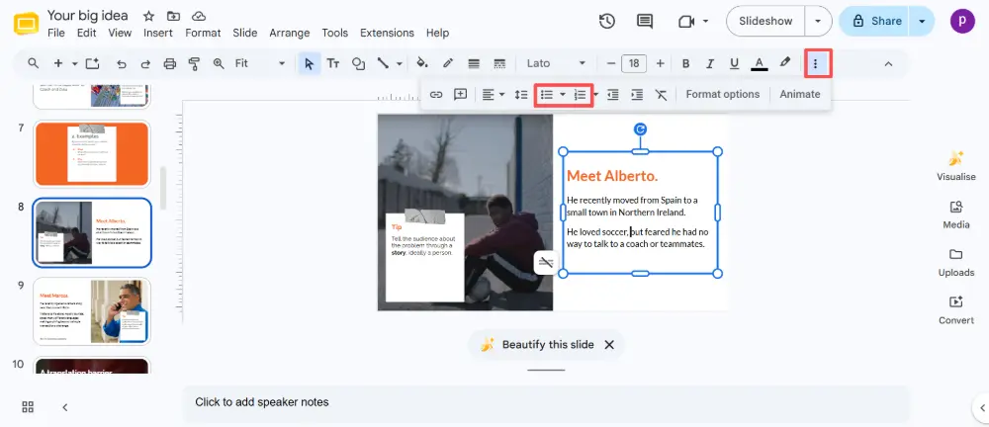Click the Animate button
The image size is (989, 427).
click(800, 94)
